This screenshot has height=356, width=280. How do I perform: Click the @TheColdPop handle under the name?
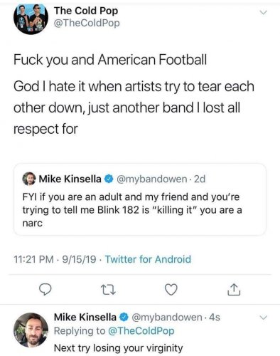pos(87,23)
